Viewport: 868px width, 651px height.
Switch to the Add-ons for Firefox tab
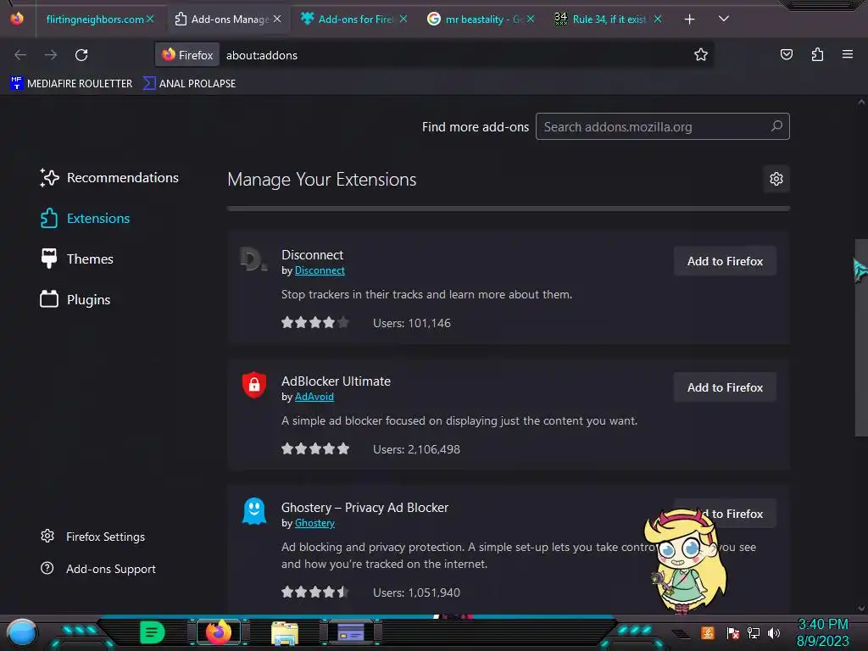(355, 19)
